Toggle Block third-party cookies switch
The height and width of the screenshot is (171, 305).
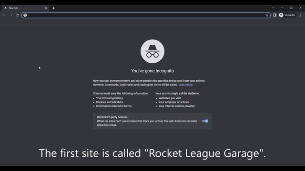205,121
